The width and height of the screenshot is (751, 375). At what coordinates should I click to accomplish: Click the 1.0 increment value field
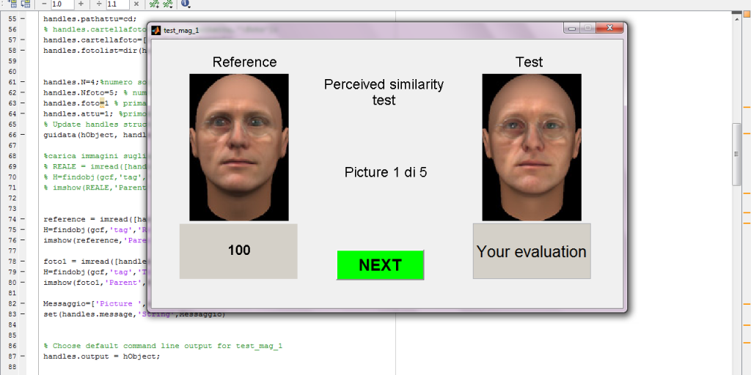coord(62,4)
